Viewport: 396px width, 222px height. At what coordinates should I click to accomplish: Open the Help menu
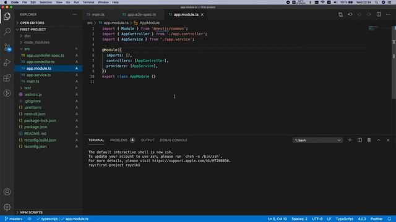tap(116, 2)
